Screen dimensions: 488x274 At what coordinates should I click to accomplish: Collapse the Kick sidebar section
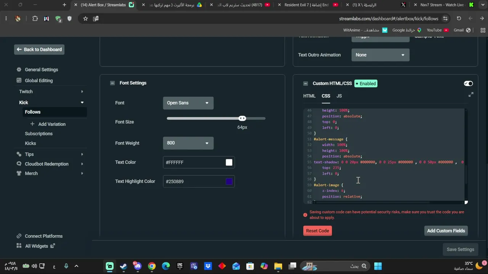82,102
